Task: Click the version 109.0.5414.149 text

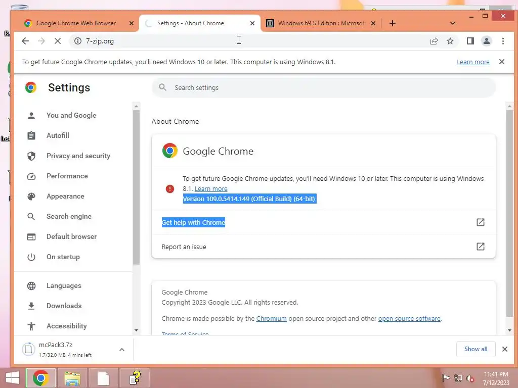Action: (x=249, y=199)
